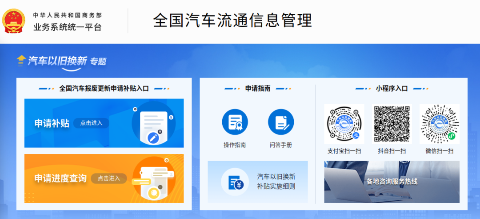Click the yen document icon for 实施细则
480x219 pixels.
[235, 182]
